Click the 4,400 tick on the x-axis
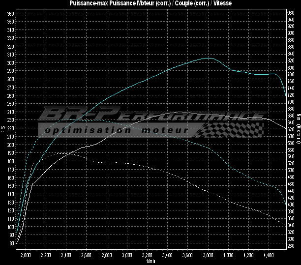Image resolution: width=301 pixels, height=265 pixels. pyautogui.click(x=268, y=256)
